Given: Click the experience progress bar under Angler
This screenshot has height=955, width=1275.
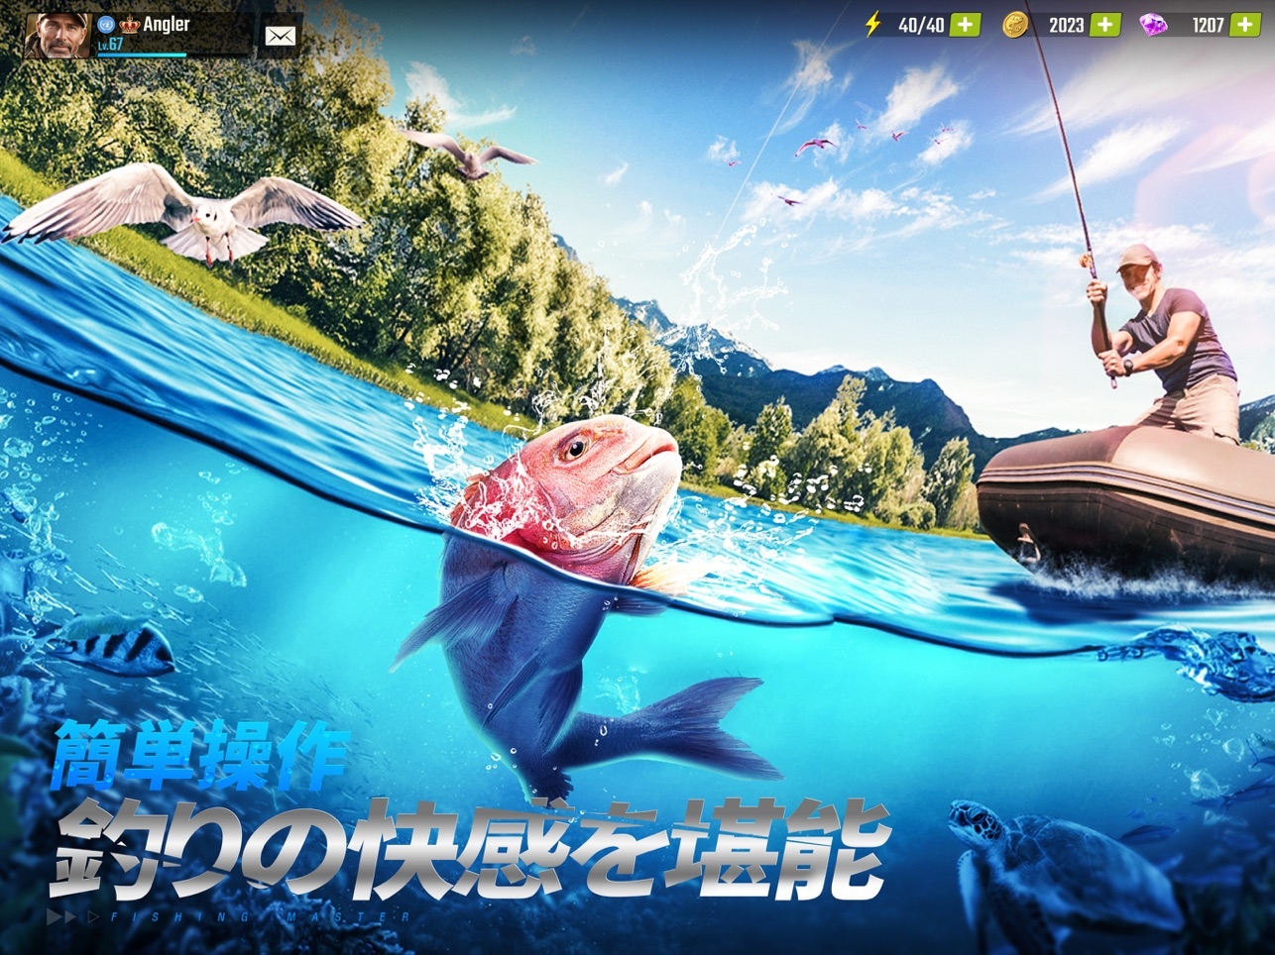Looking at the screenshot, I should [173, 54].
